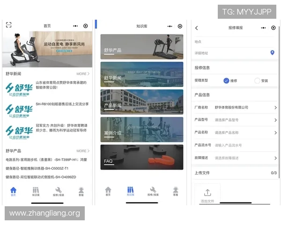Open MORE link beside 舒华产品
281x225 pixels.
click(83, 151)
